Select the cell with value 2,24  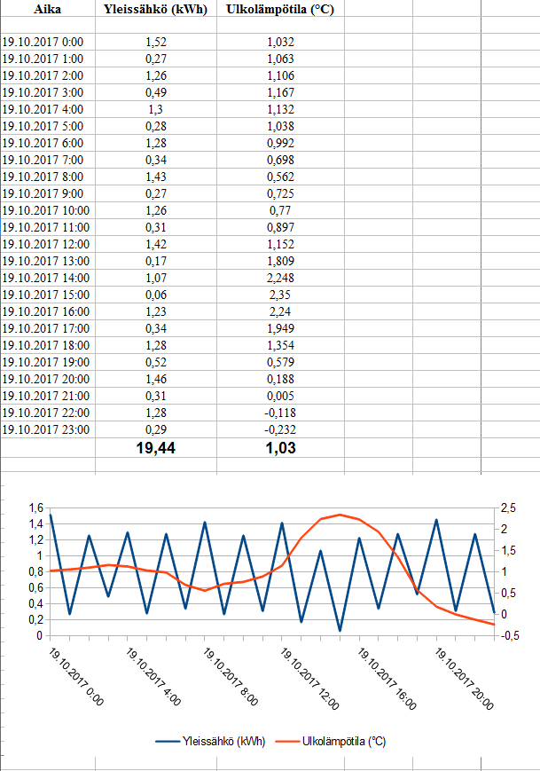(280, 311)
